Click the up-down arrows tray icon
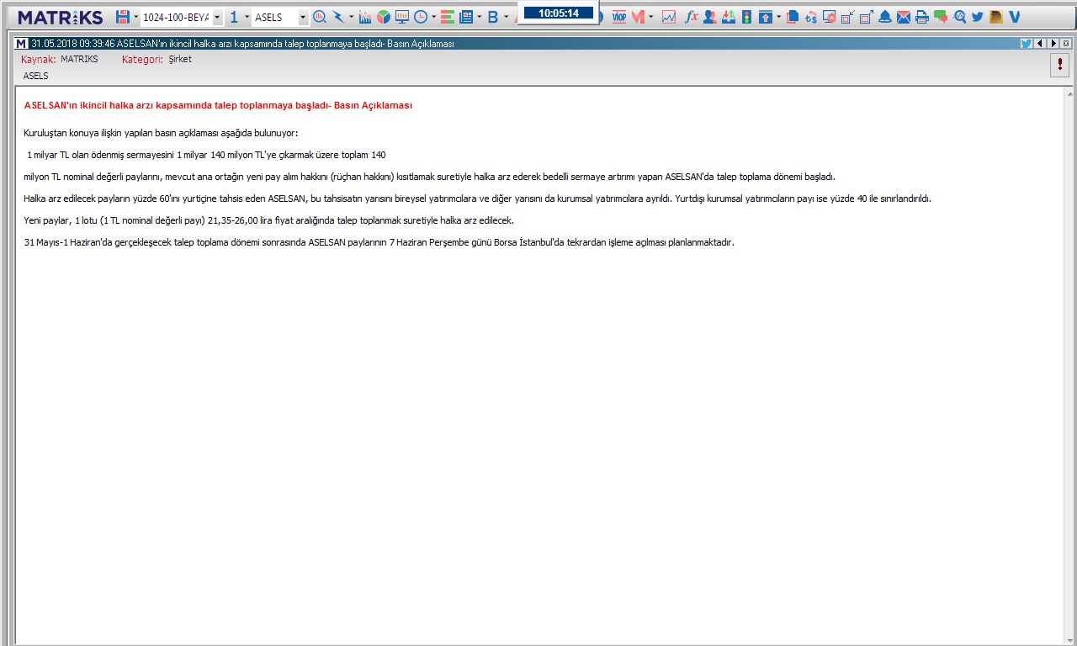1077x646 pixels. 729,17
